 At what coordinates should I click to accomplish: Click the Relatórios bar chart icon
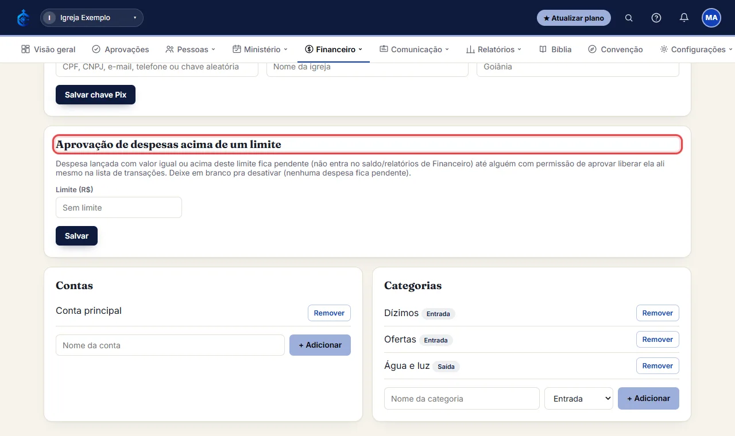pyautogui.click(x=470, y=49)
